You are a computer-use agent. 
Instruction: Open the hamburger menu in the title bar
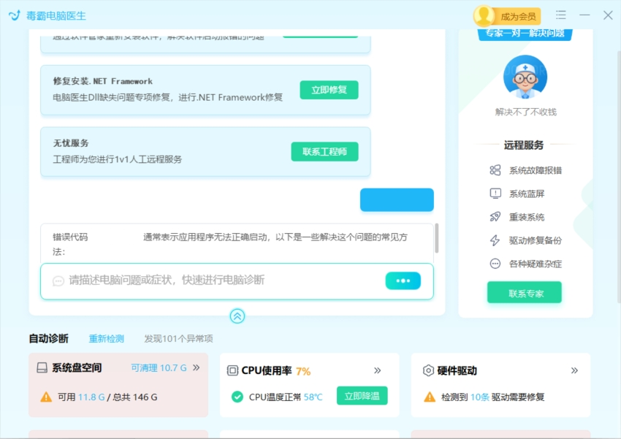(x=561, y=15)
